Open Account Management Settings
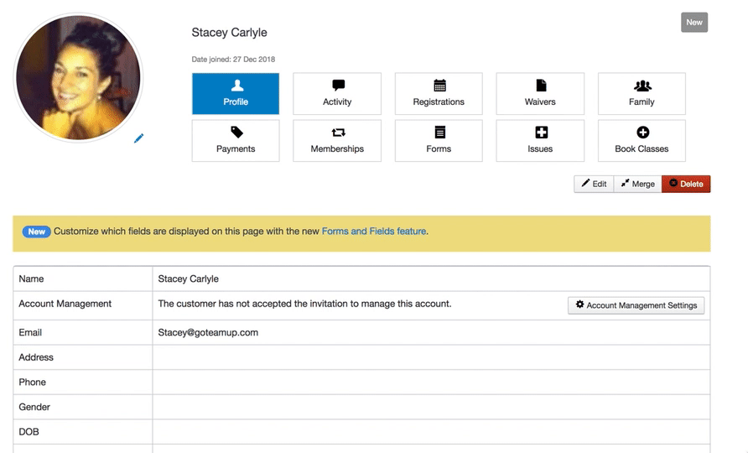 636,305
